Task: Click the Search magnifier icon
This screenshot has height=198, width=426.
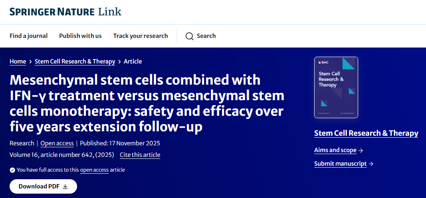Action: (x=190, y=36)
